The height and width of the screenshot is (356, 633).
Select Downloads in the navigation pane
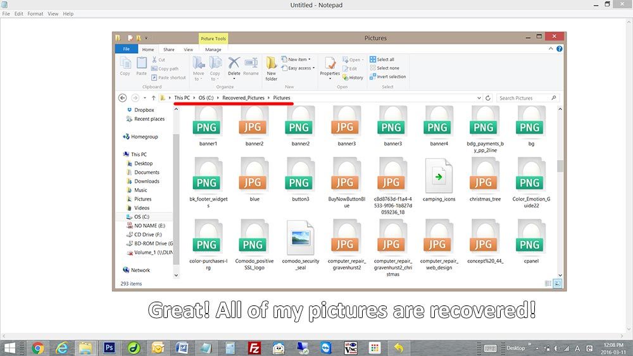[143, 181]
